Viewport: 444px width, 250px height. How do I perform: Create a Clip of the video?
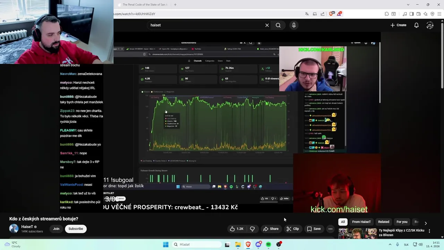click(x=292, y=229)
